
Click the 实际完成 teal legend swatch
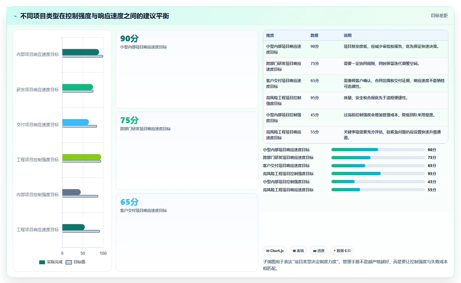(42, 262)
